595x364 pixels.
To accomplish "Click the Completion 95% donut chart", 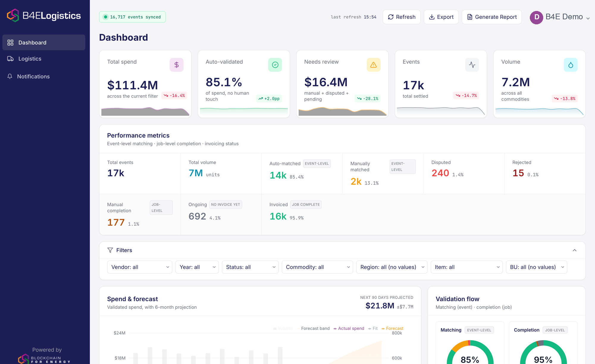I will 543,352.
